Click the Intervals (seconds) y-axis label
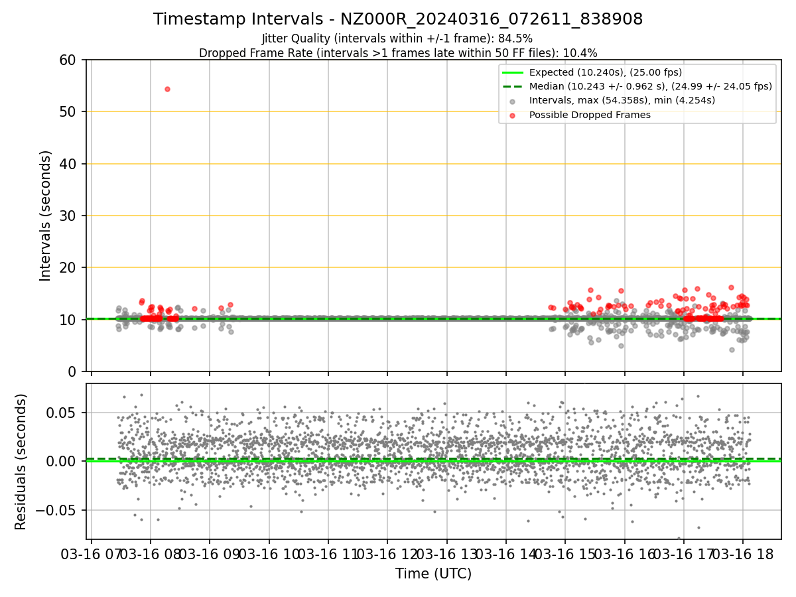The width and height of the screenshot is (796, 597). 45,216
